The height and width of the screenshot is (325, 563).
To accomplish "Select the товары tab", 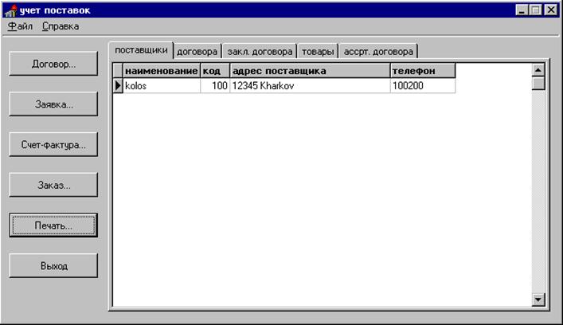I will (x=318, y=52).
